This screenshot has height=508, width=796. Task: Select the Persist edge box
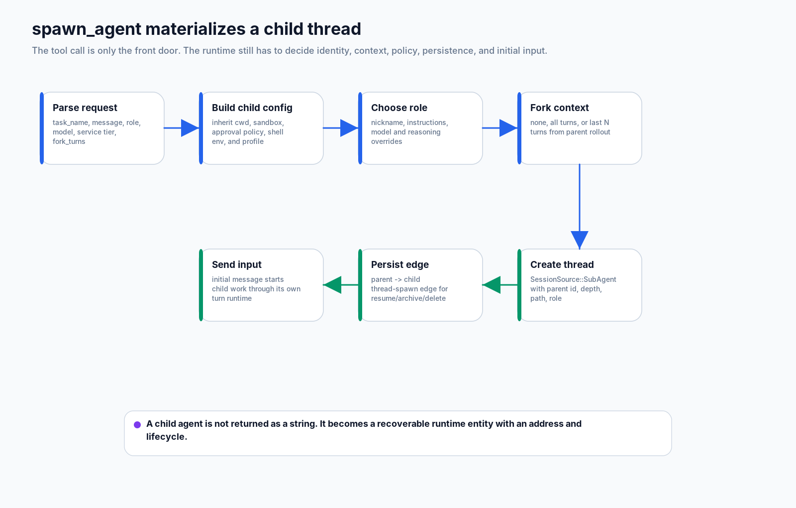(x=420, y=285)
